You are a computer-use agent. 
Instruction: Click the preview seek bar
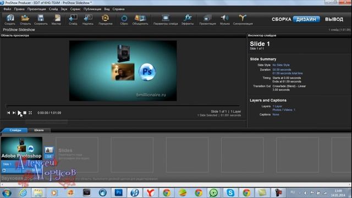click(123, 106)
